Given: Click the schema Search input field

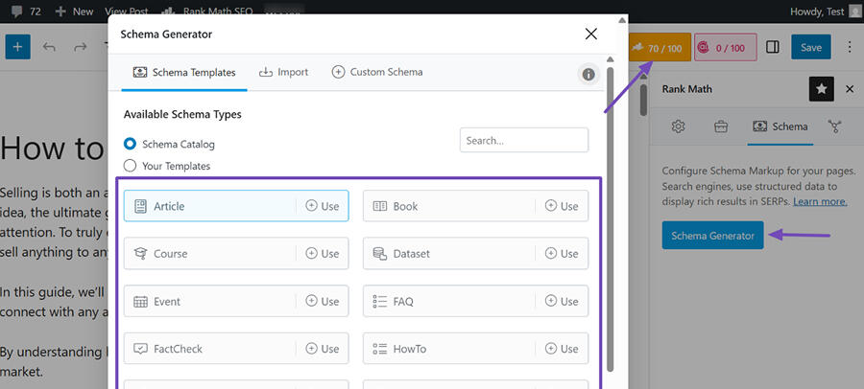Looking at the screenshot, I should point(523,140).
